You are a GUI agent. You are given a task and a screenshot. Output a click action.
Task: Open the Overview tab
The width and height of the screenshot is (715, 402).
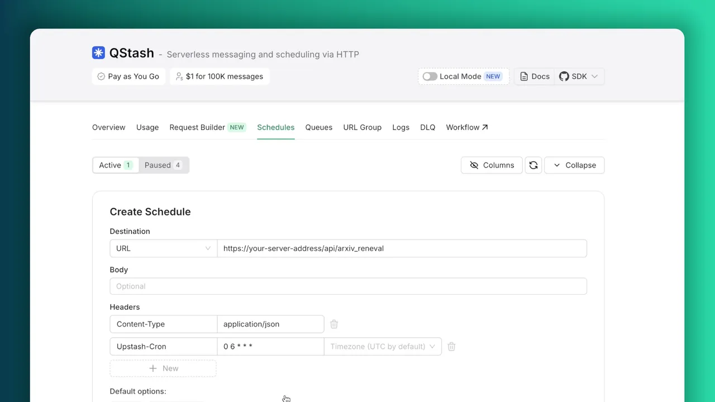(109, 127)
